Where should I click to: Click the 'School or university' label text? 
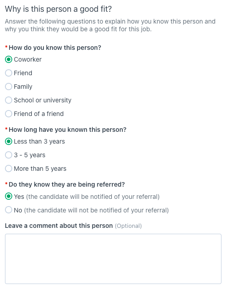pyautogui.click(x=43, y=100)
